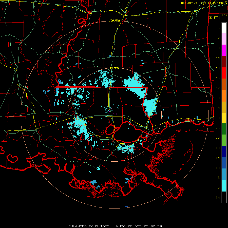This screenshot has height=228, width=228.
Task: Click the dark red 54 kft legend swatch
Action: (x=224, y=62)
